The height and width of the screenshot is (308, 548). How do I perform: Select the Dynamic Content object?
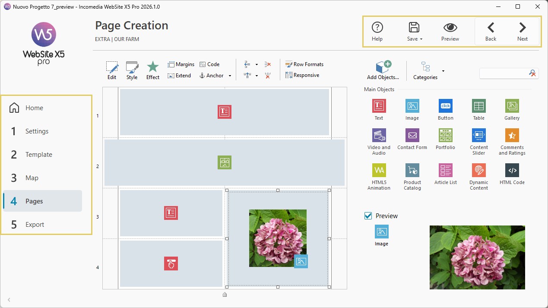point(479,177)
